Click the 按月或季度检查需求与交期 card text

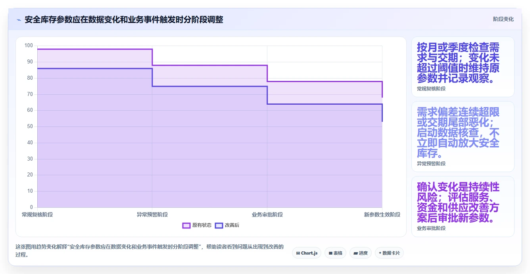point(458,63)
